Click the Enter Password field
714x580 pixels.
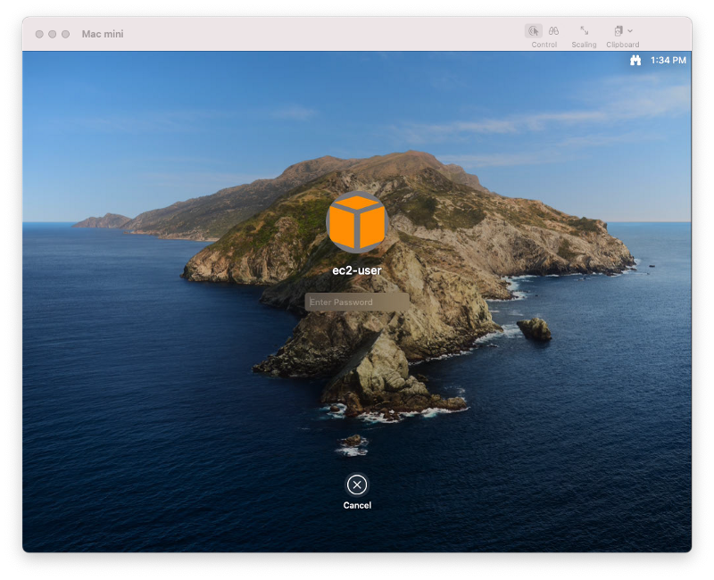coord(357,302)
